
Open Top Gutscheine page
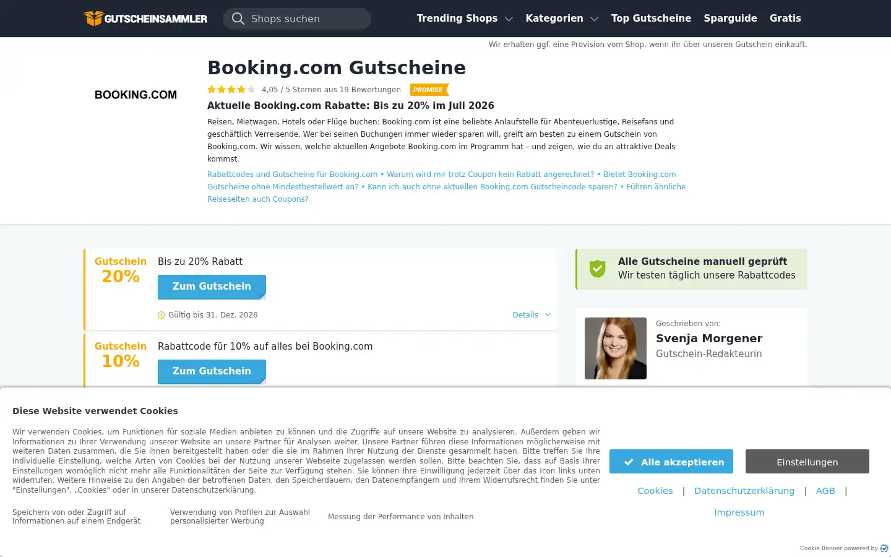tap(651, 19)
